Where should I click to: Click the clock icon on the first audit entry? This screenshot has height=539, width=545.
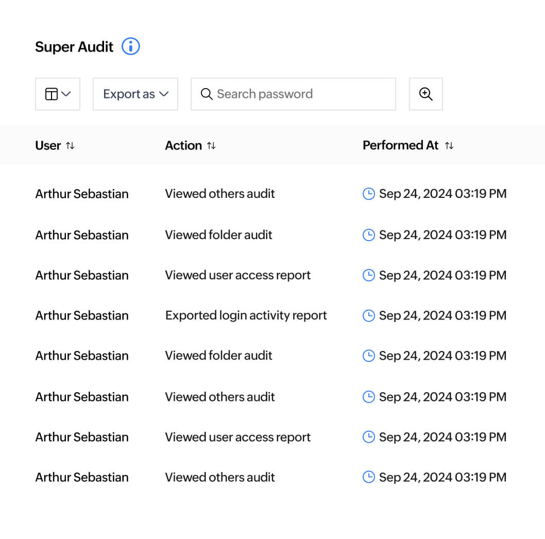368,193
